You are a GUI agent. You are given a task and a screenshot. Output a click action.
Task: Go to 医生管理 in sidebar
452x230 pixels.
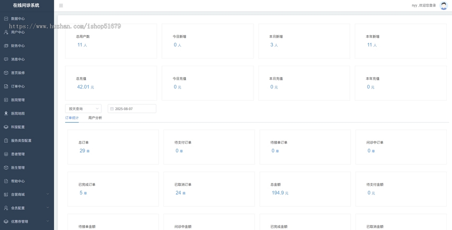(27, 167)
